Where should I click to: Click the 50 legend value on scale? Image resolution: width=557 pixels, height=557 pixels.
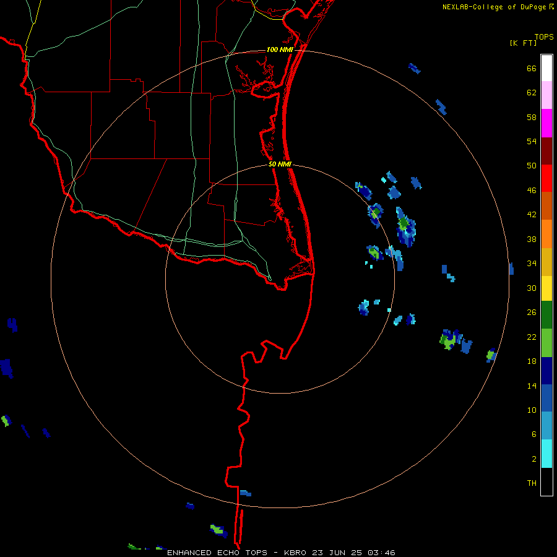point(532,166)
